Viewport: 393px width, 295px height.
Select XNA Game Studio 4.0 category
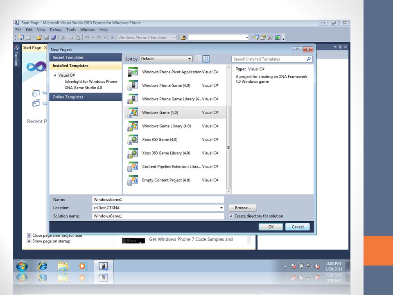(83, 88)
